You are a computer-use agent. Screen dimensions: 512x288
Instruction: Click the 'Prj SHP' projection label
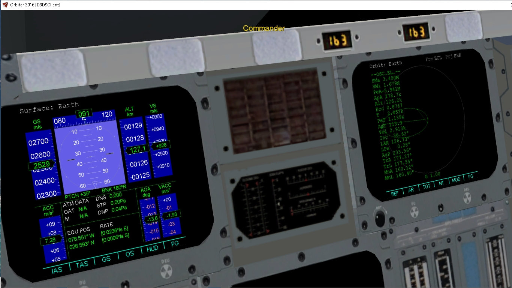tap(454, 56)
